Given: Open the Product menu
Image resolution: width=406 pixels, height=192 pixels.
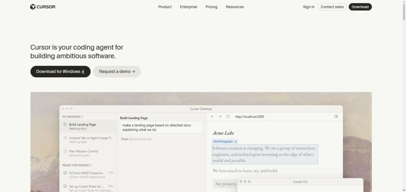Looking at the screenshot, I should (x=165, y=7).
